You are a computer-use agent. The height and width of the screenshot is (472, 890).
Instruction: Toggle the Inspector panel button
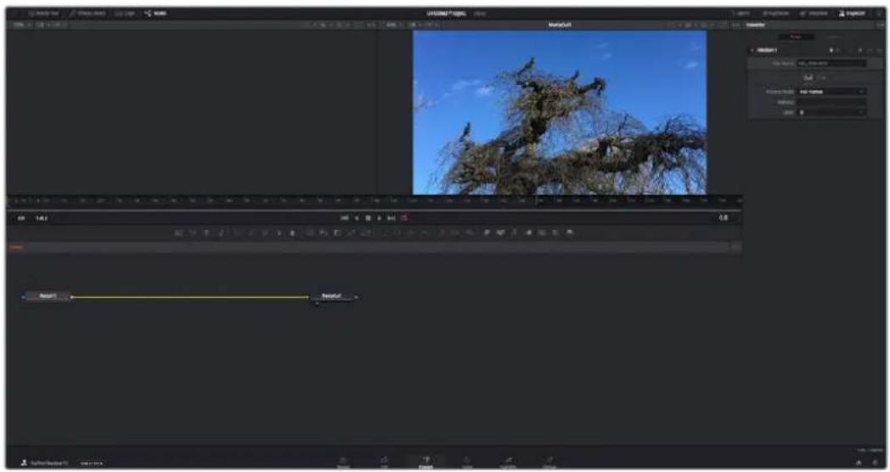point(852,13)
